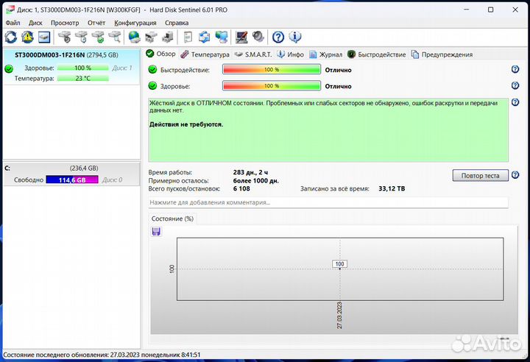
Task: Open the Файл menu
Action: pyautogui.click(x=13, y=23)
